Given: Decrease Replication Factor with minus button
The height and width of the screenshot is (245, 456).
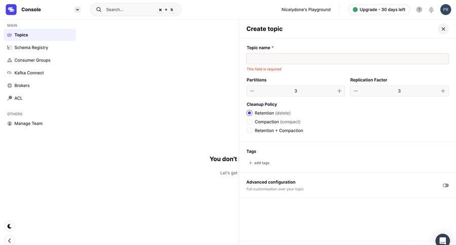Looking at the screenshot, I should 356,91.
